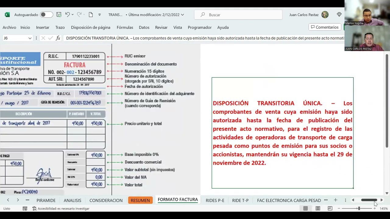Click the Name Box showing J6
The width and height of the screenshot is (390, 219).
click(x=15, y=38)
